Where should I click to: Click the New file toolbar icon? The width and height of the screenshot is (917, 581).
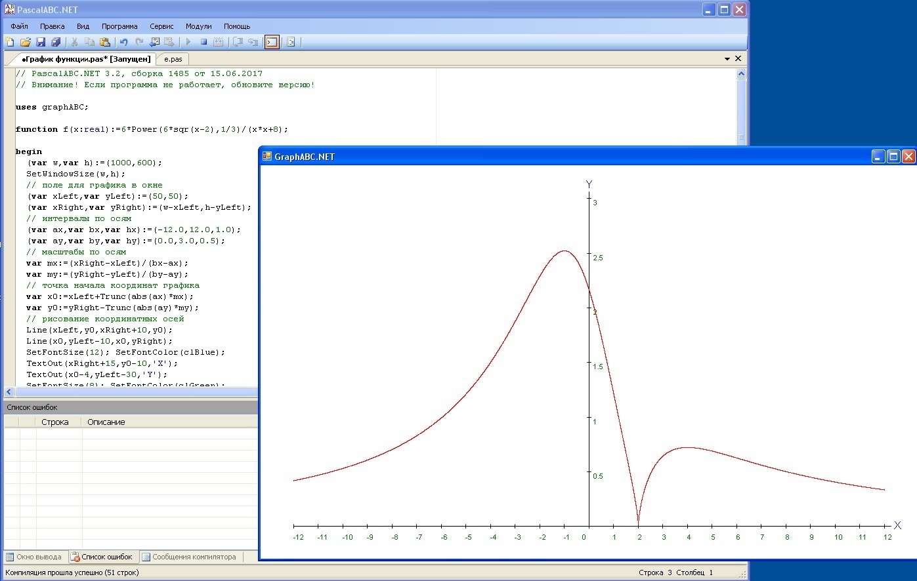pyautogui.click(x=10, y=42)
